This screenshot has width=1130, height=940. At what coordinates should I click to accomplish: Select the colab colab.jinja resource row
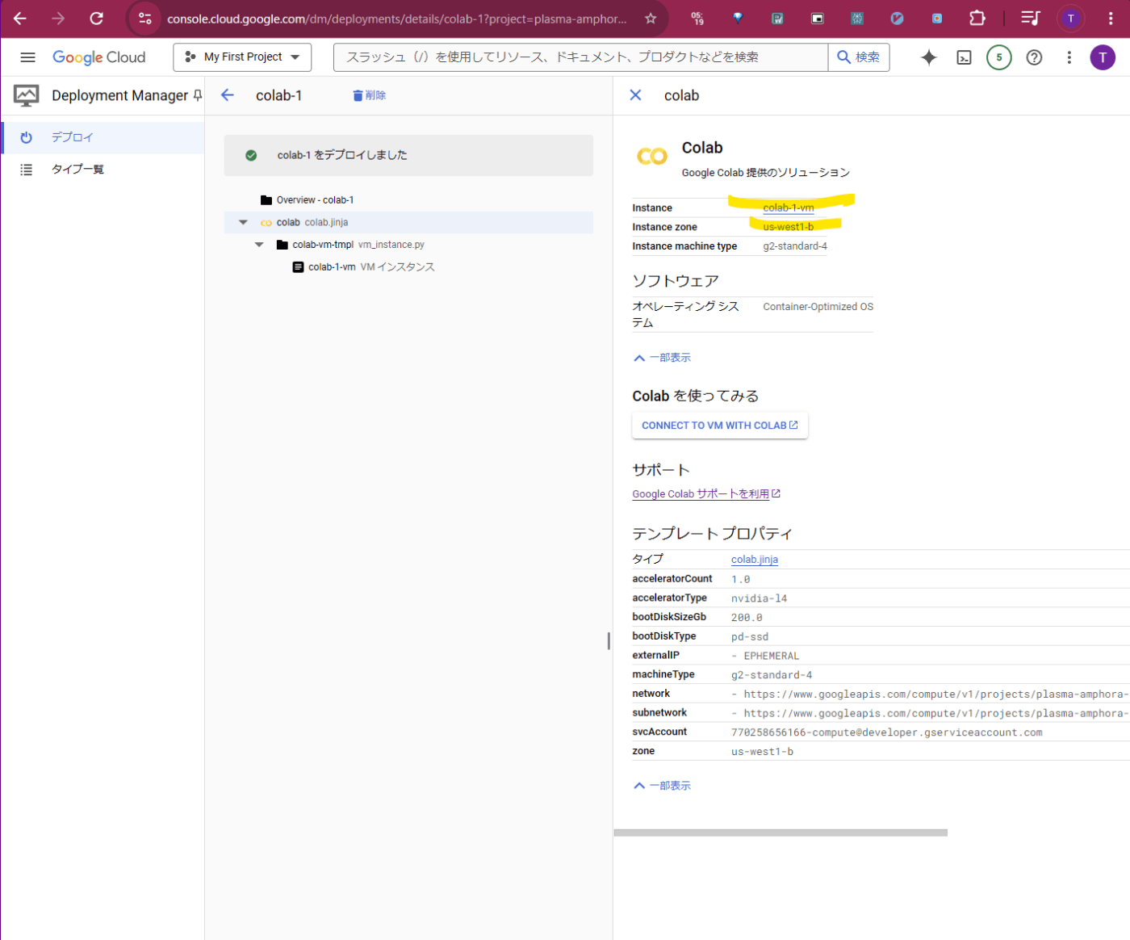coord(408,222)
